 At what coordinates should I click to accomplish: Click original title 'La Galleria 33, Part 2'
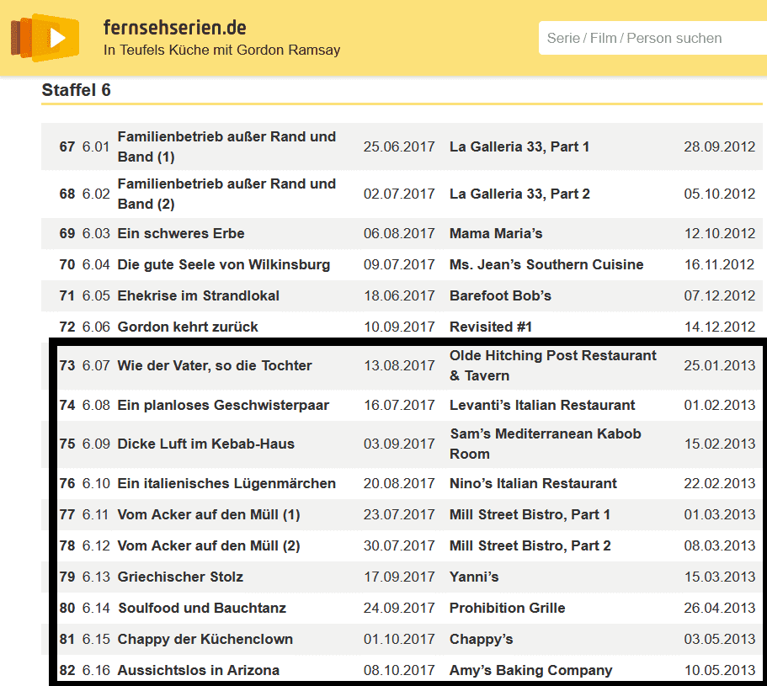(x=519, y=194)
